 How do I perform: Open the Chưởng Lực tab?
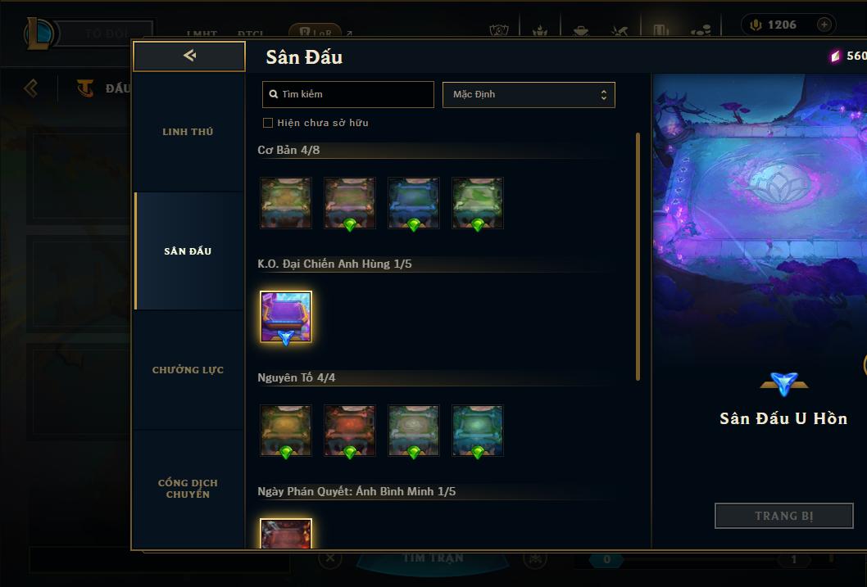(188, 370)
